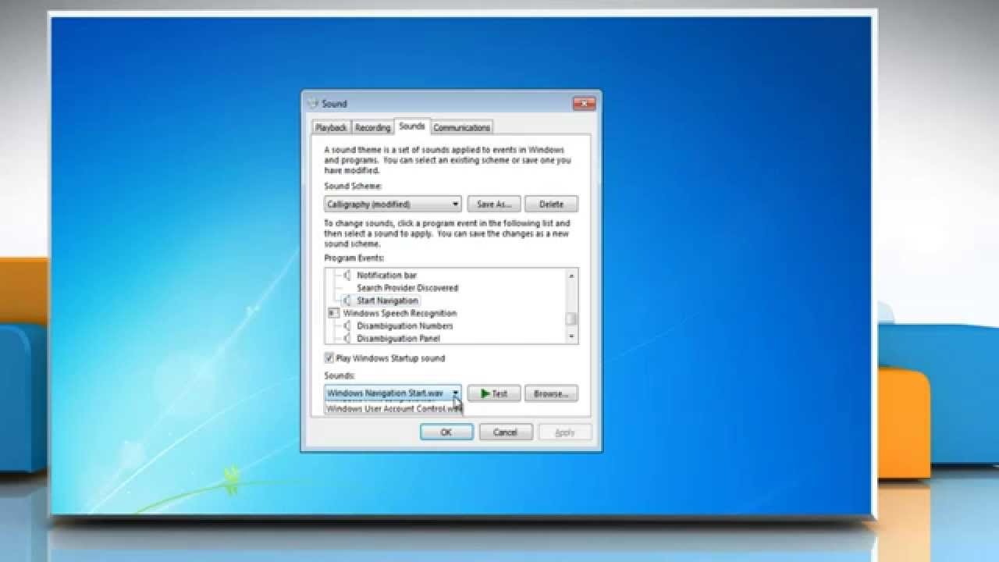Viewport: 999px width, 562px height.
Task: Click the program events scroll up arrow
Action: point(572,276)
